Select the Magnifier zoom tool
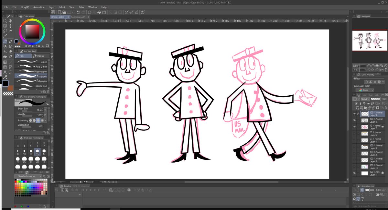 pos(5,21)
